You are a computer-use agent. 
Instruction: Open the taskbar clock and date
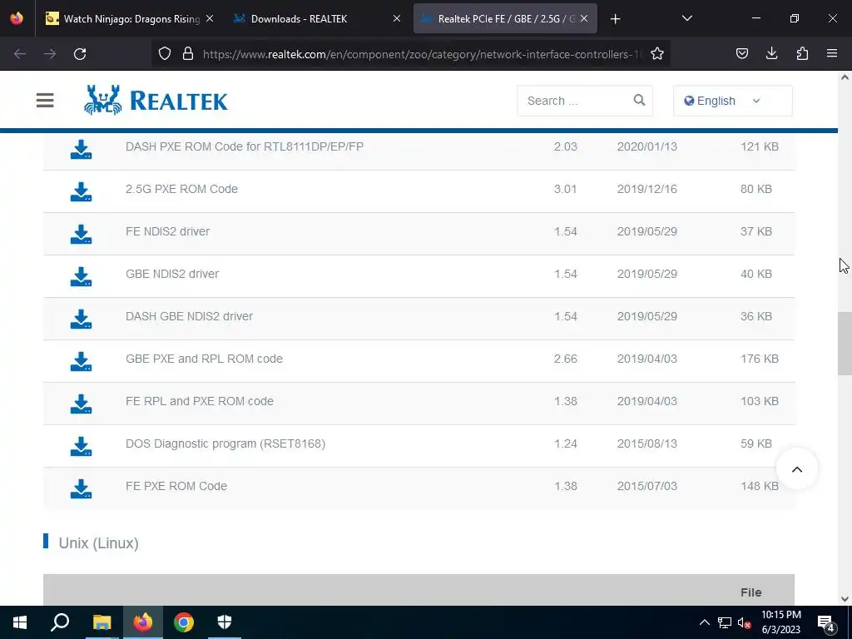(x=780, y=622)
